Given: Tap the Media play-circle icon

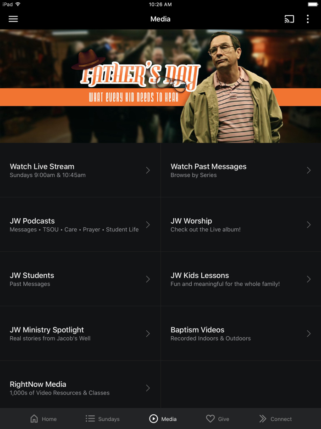Looking at the screenshot, I should pos(154,418).
